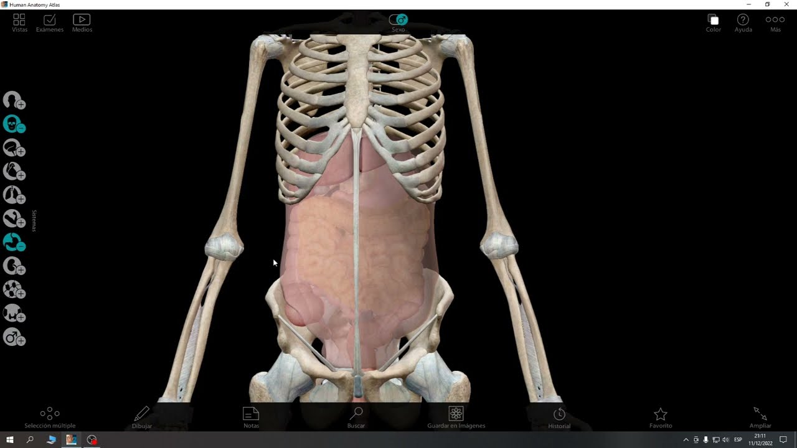Open the Medios section
Image resolution: width=797 pixels, height=448 pixels.
pyautogui.click(x=82, y=23)
